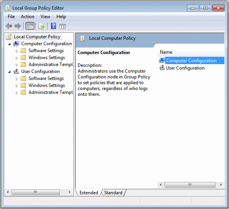Expand Software Settings under User Configuration

(17, 79)
